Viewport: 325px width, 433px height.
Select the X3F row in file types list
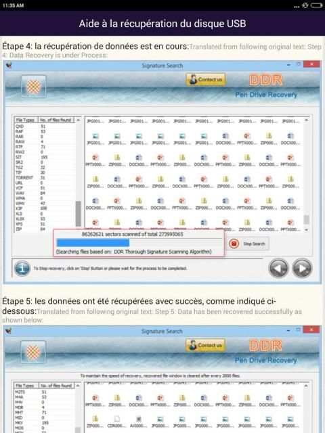click(45, 208)
